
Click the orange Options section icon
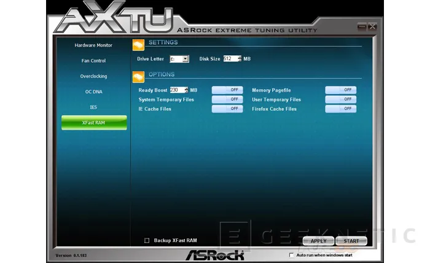pos(138,77)
